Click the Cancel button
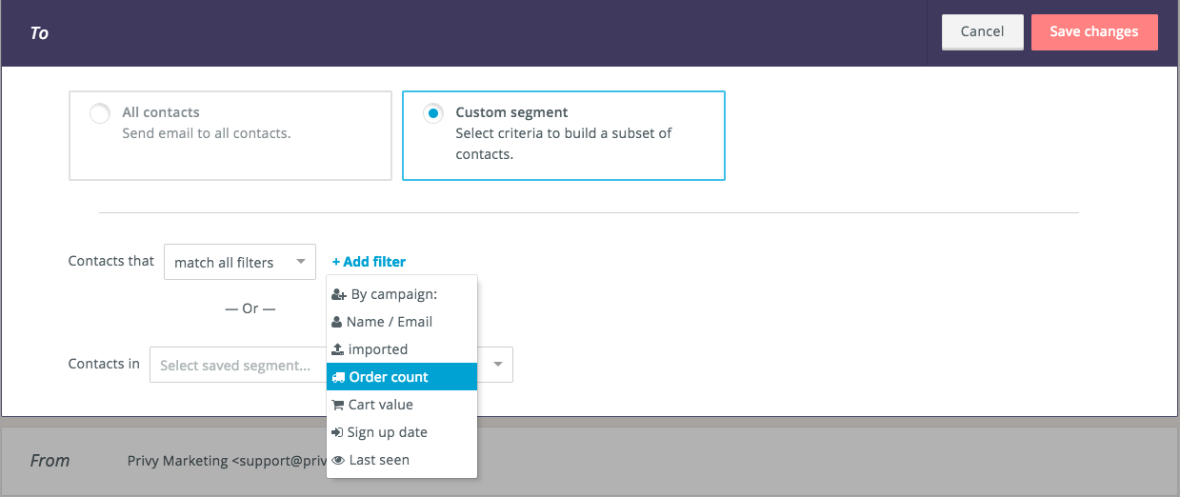 982,31
